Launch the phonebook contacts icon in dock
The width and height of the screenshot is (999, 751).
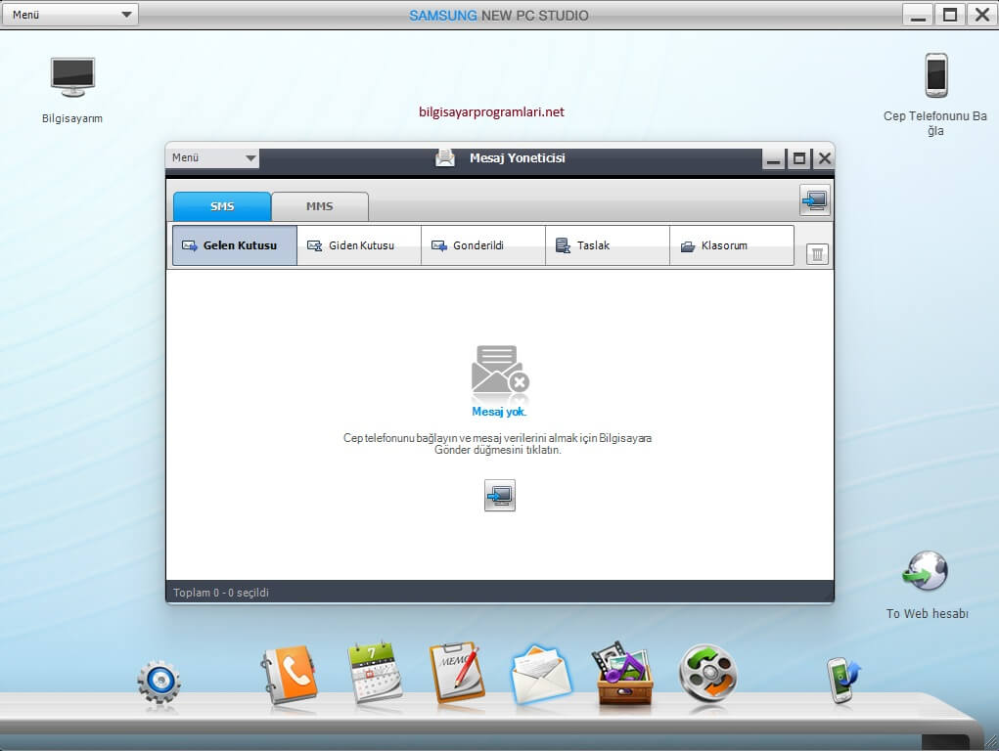coord(289,675)
